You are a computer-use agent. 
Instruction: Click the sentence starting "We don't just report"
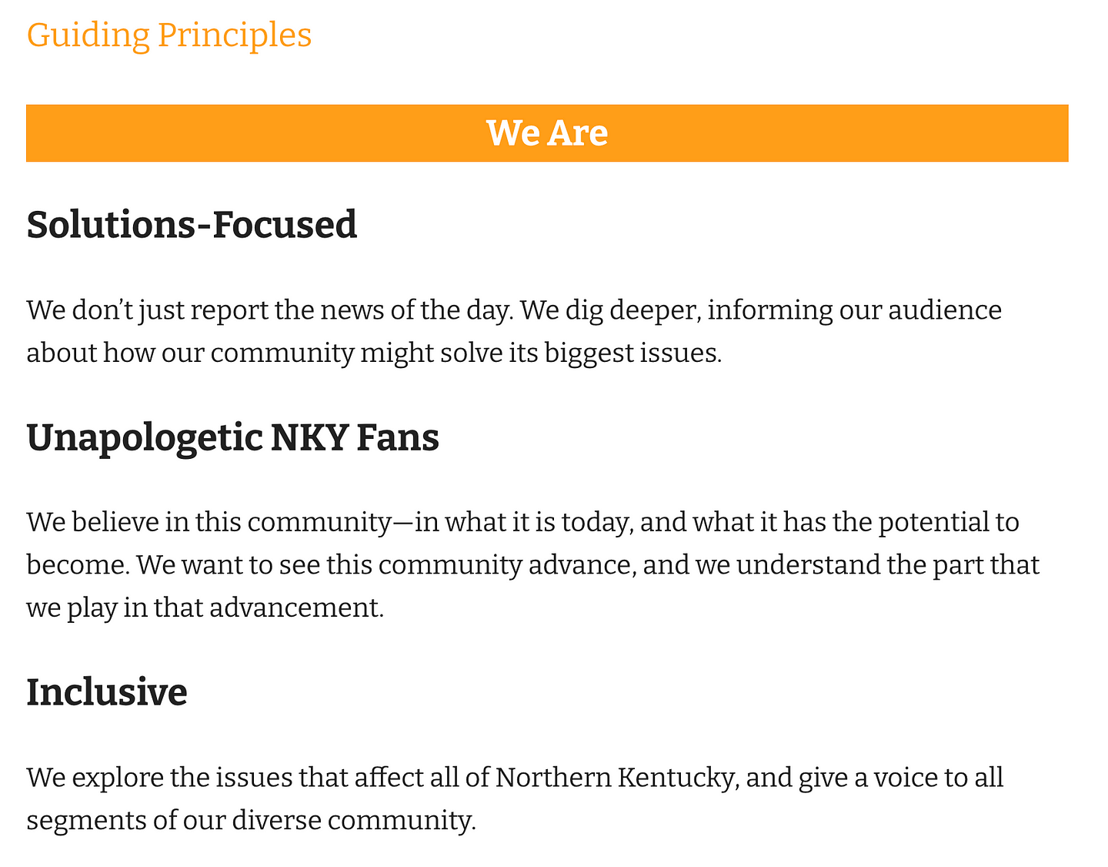tap(269, 310)
